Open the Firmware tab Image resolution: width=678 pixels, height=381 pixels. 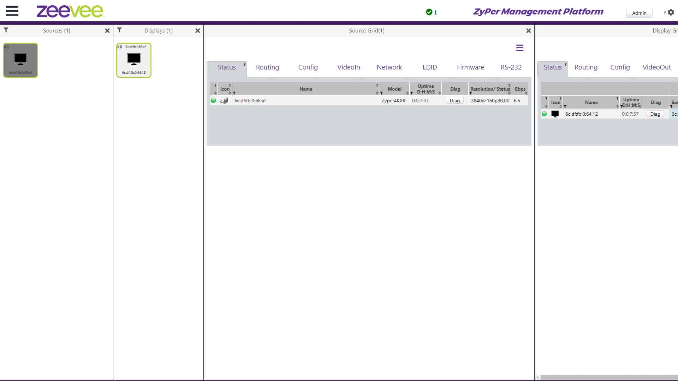coord(470,67)
